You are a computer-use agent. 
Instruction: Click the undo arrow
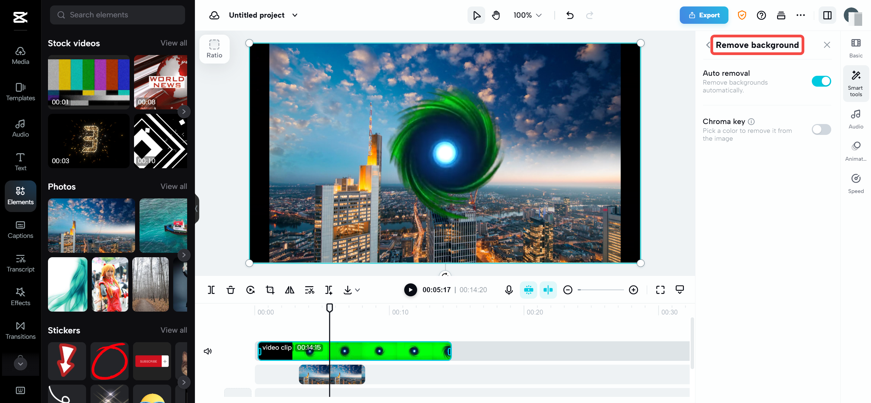pos(570,15)
